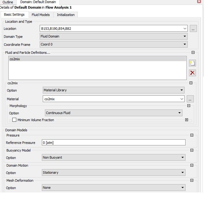
Task: Open Material browse ellipsis button
Action: coord(190,99)
